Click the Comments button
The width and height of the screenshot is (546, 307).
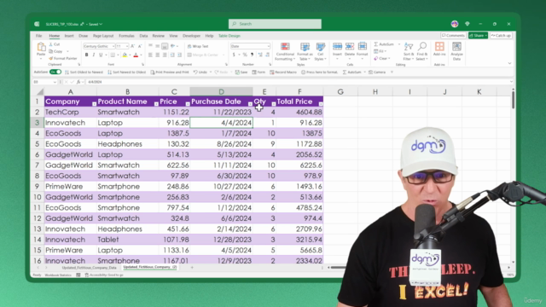[x=453, y=36]
